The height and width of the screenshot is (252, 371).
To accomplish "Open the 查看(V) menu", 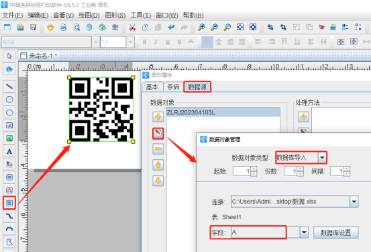I will [64, 15].
